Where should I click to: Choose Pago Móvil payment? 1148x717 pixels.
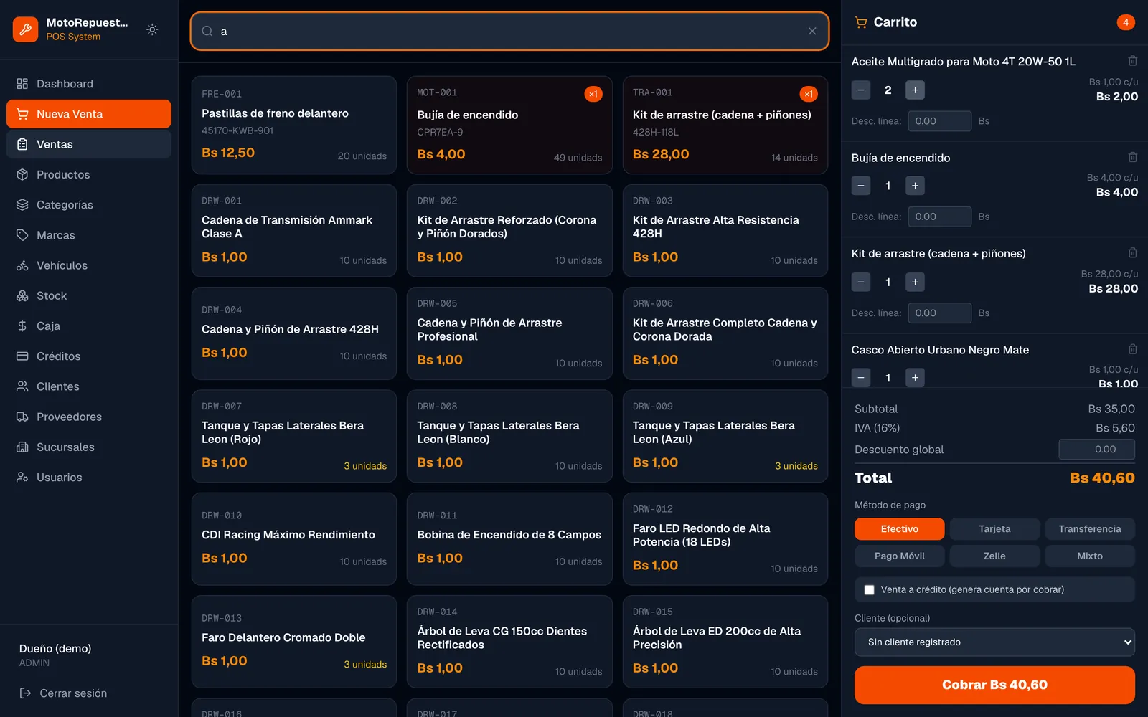899,556
